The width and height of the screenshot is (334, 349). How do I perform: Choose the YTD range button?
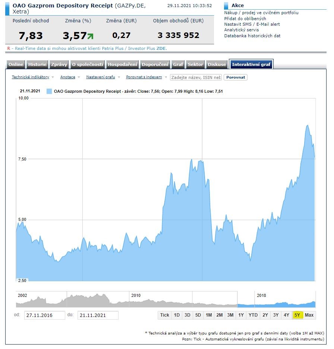point(253,315)
